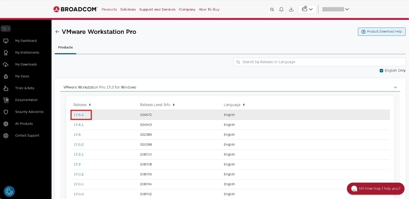Open the How To Buy menu
409x199 pixels.
point(209,9)
